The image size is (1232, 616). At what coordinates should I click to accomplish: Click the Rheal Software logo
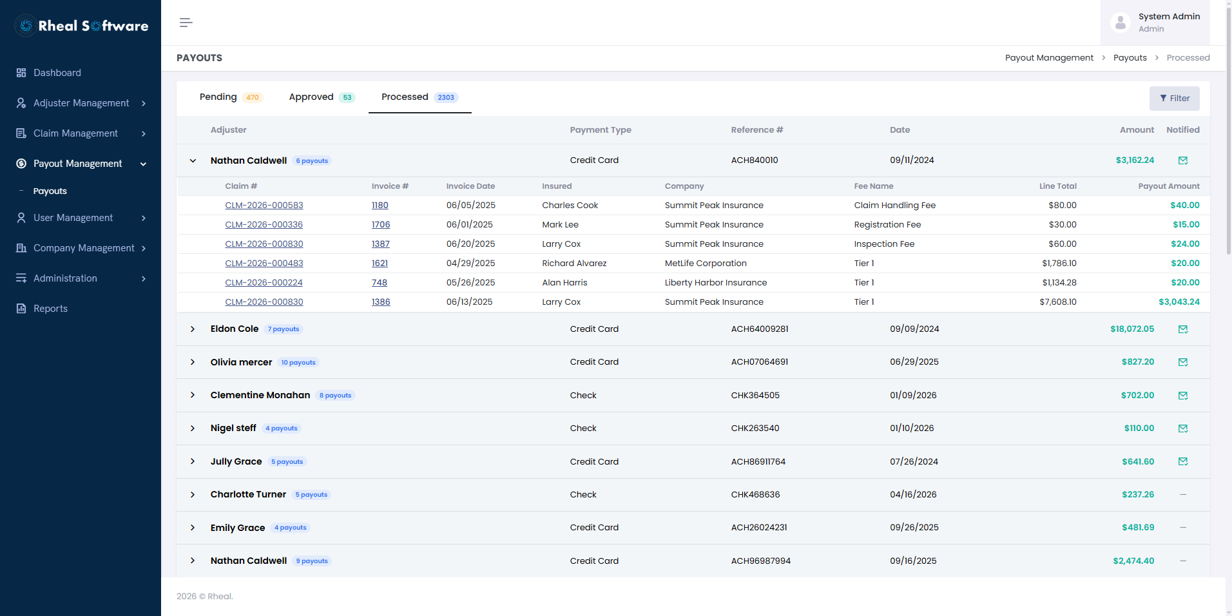tap(81, 26)
